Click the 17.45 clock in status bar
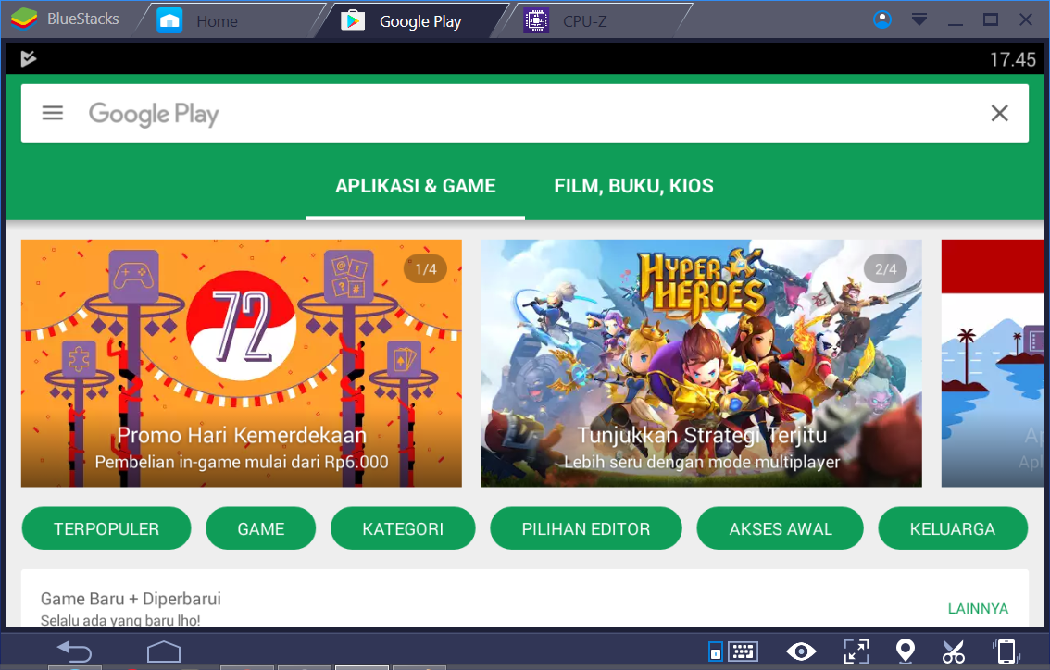 point(1013,59)
